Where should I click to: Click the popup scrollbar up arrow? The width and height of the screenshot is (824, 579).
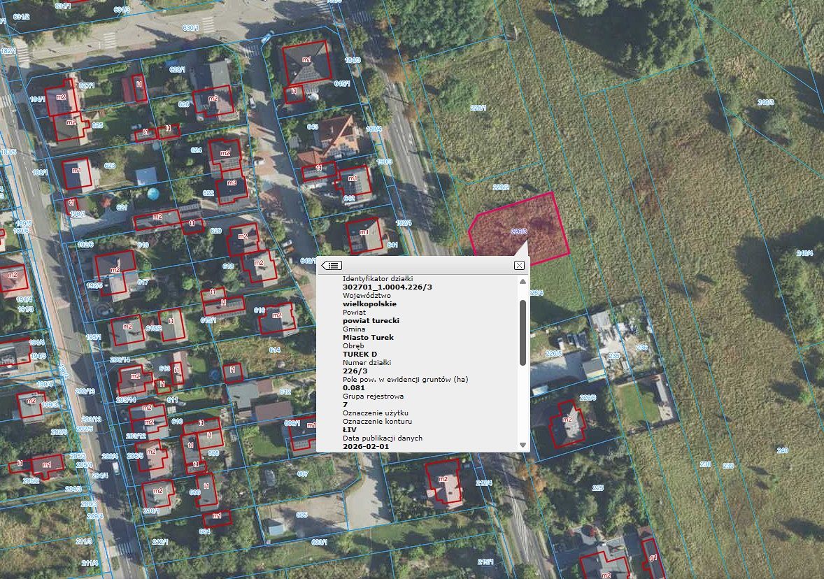523,282
